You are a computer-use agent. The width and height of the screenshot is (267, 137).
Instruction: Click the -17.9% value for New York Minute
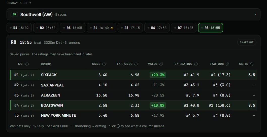point(158,115)
